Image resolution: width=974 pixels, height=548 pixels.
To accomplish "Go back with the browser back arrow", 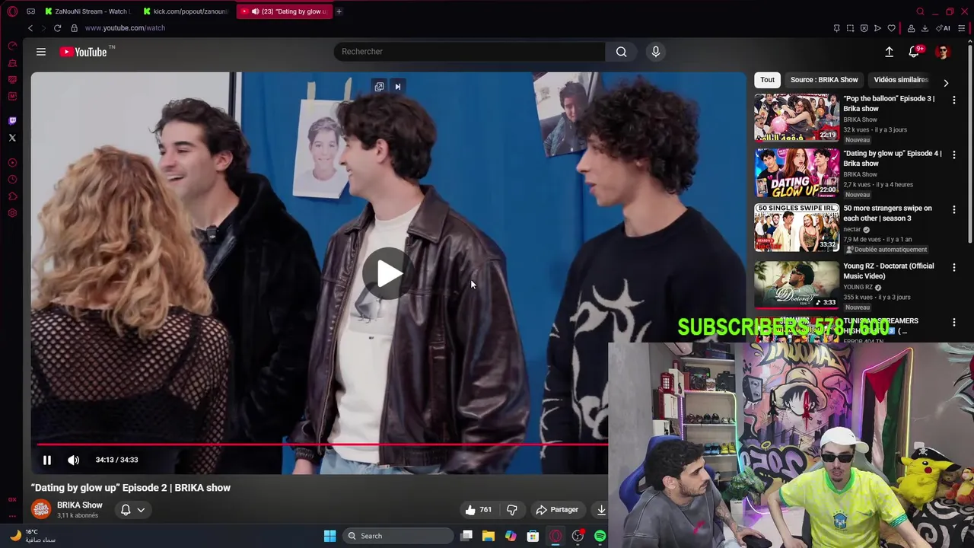I will pos(30,28).
